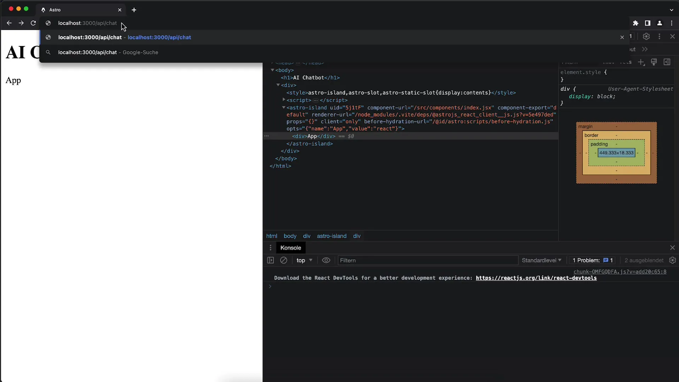Select the closing html tag

280,166
